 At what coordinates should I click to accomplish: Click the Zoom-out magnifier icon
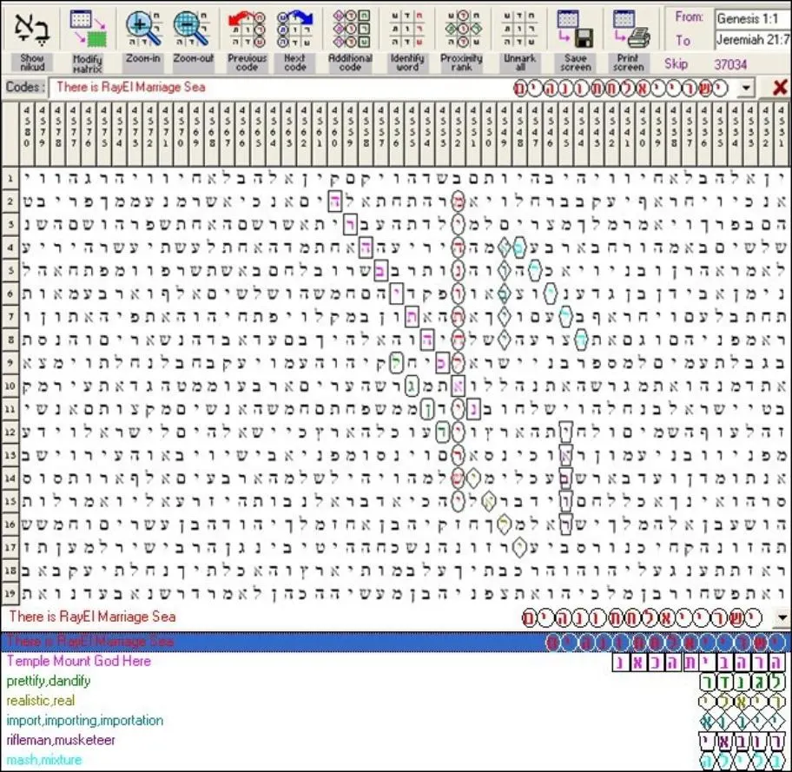pos(194,29)
